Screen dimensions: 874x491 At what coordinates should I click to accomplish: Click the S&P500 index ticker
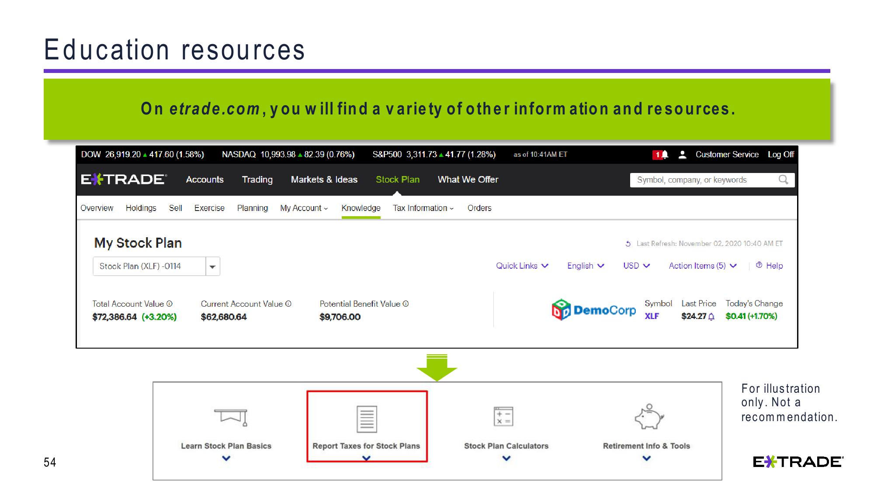(434, 155)
